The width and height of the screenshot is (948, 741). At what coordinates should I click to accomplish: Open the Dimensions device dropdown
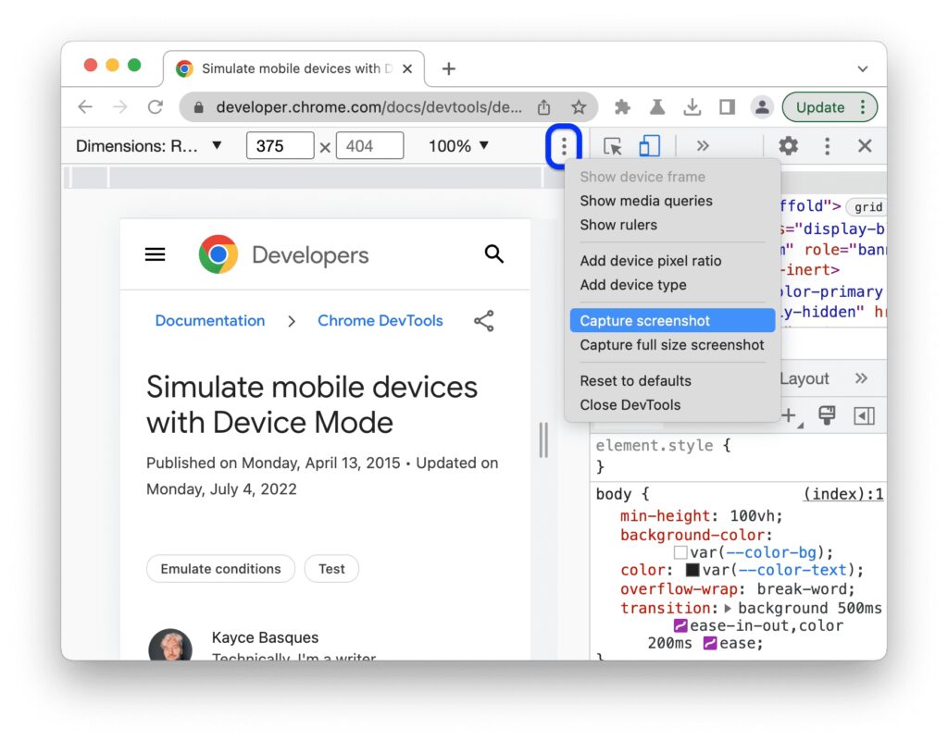(148, 146)
